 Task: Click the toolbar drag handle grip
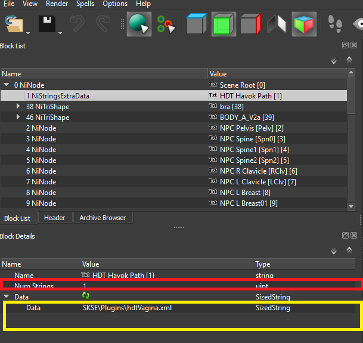[x=122, y=24]
